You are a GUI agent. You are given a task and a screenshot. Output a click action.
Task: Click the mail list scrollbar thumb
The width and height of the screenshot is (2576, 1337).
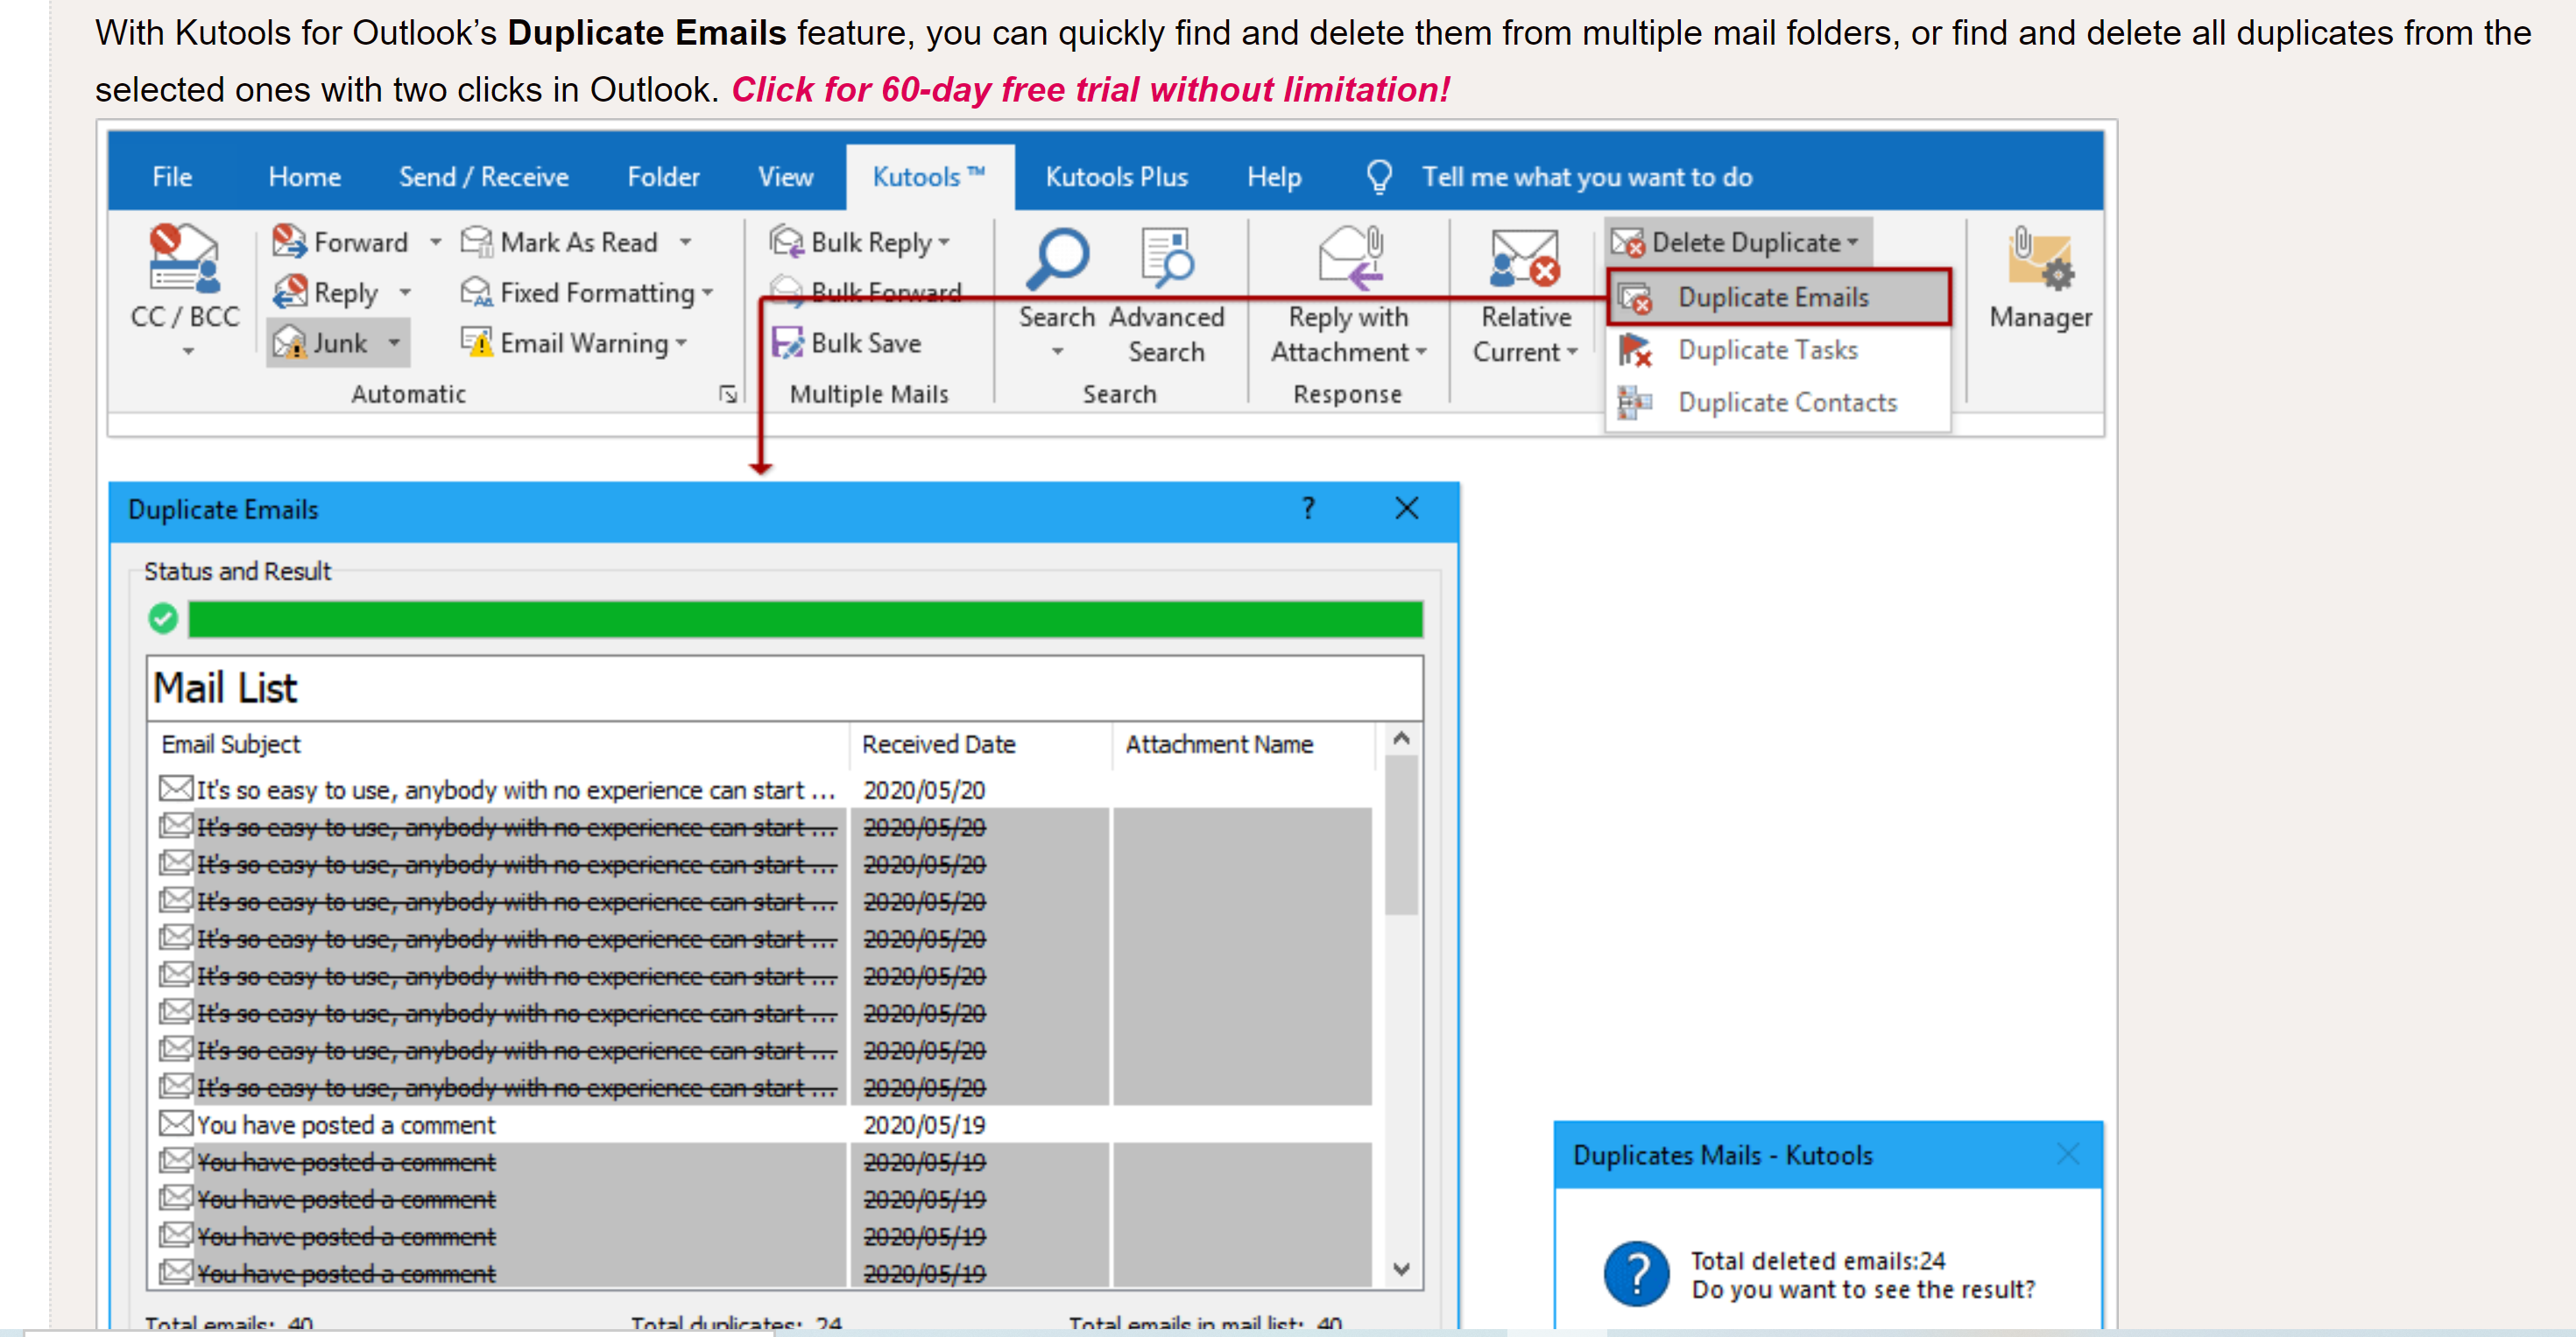(x=1401, y=835)
